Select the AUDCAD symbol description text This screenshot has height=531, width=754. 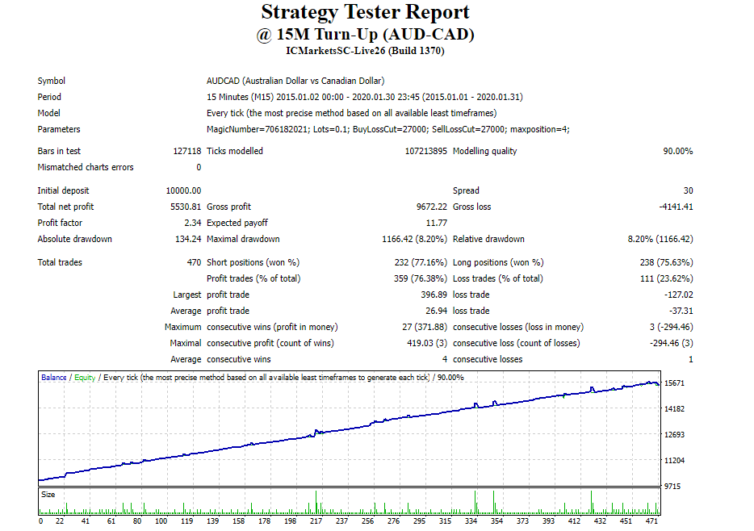point(295,81)
